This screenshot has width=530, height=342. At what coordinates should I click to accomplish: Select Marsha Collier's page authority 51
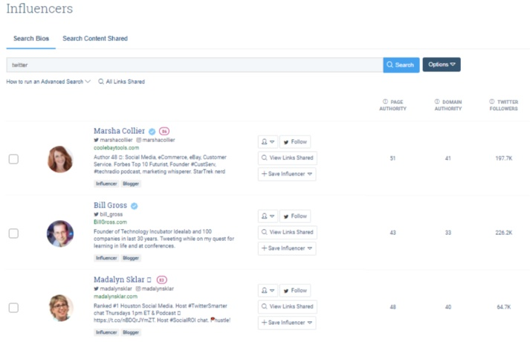point(392,158)
